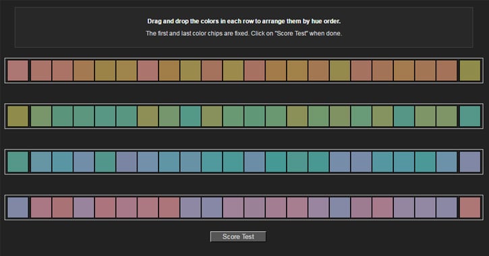Choose the seventh chip, olive, in the second row
489x256 pixels.
(x=148, y=116)
